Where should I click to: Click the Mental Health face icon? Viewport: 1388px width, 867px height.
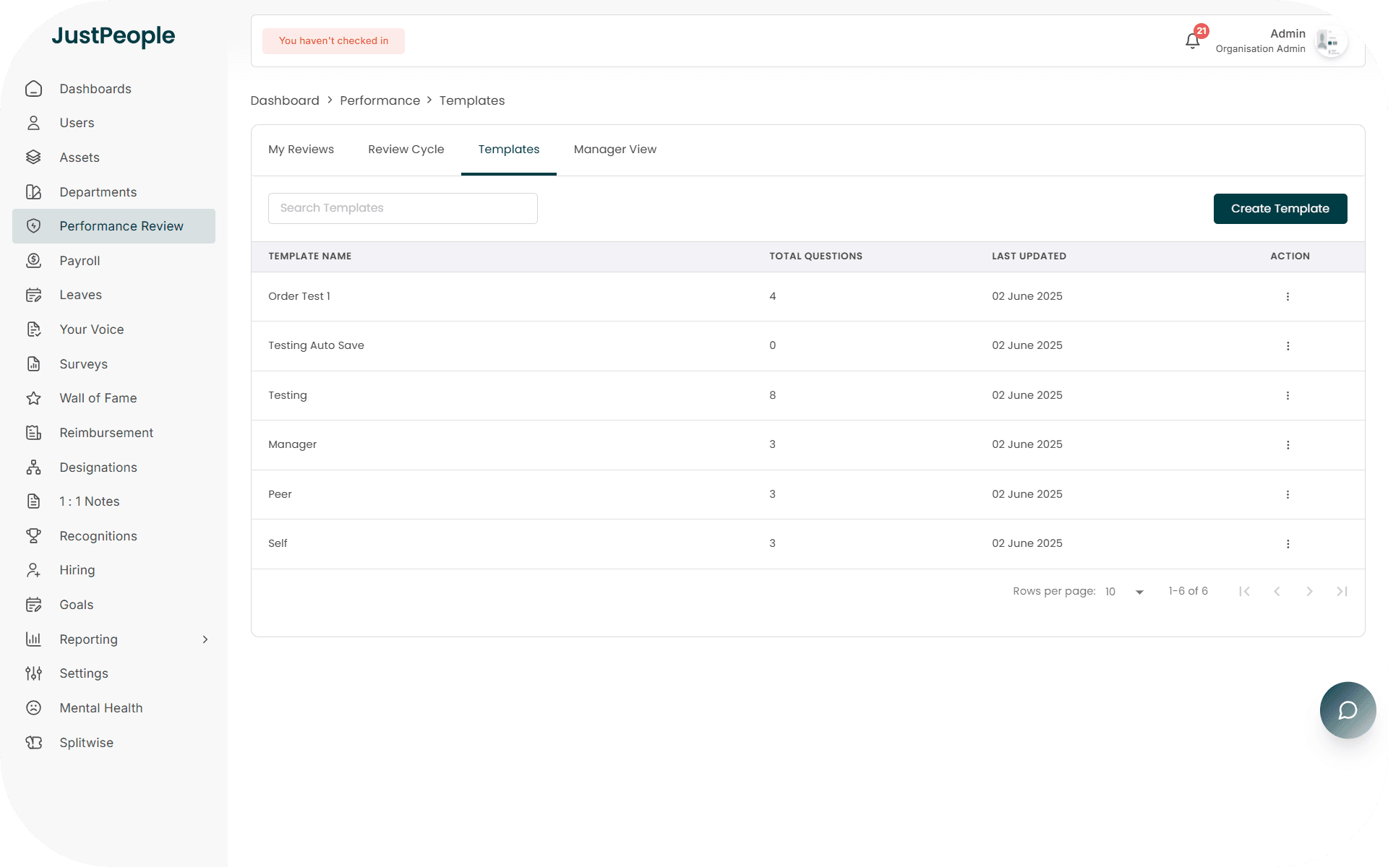(x=33, y=708)
